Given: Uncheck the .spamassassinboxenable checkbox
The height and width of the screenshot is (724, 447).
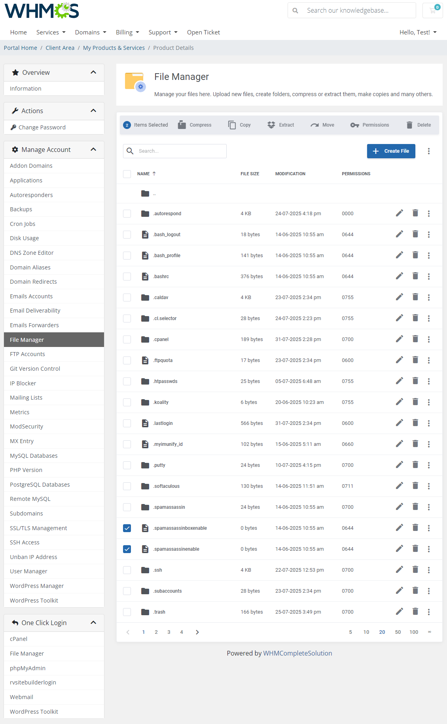Looking at the screenshot, I should point(127,528).
